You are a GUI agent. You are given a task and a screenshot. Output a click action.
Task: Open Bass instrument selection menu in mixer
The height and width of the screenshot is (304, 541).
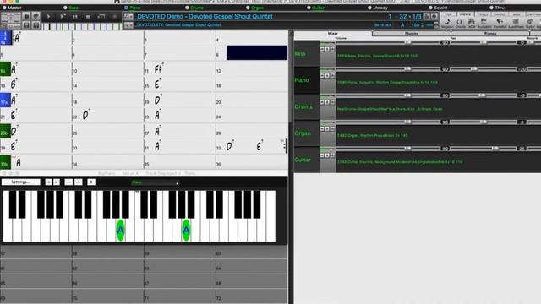377,56
